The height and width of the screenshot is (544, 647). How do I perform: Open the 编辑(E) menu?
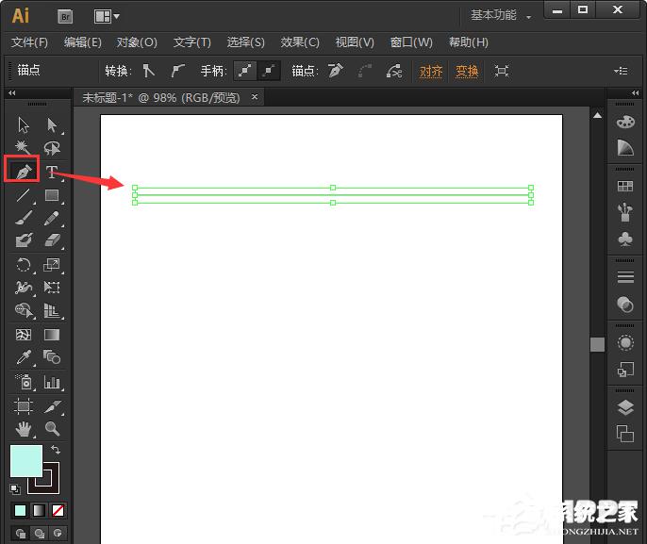pos(83,42)
